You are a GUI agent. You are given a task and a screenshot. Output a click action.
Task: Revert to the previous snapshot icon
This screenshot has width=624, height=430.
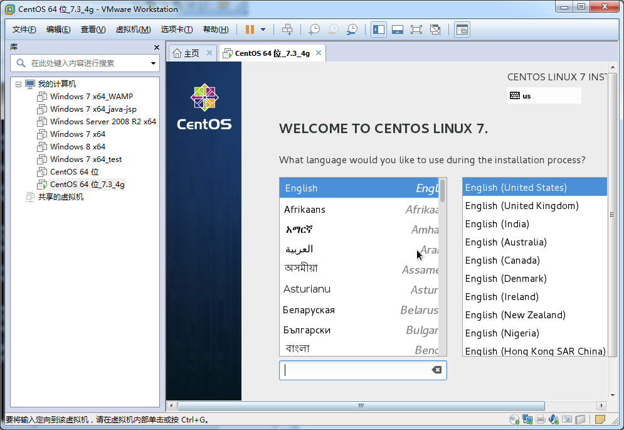333,30
